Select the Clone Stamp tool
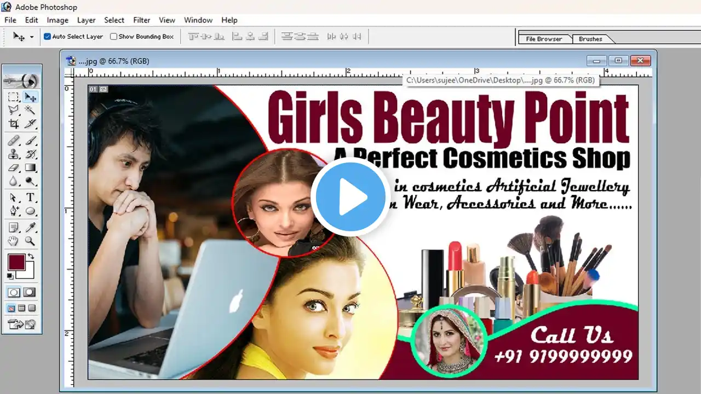The width and height of the screenshot is (701, 394). point(14,154)
